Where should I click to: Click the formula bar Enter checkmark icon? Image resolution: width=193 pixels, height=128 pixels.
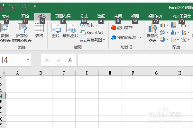59,60
